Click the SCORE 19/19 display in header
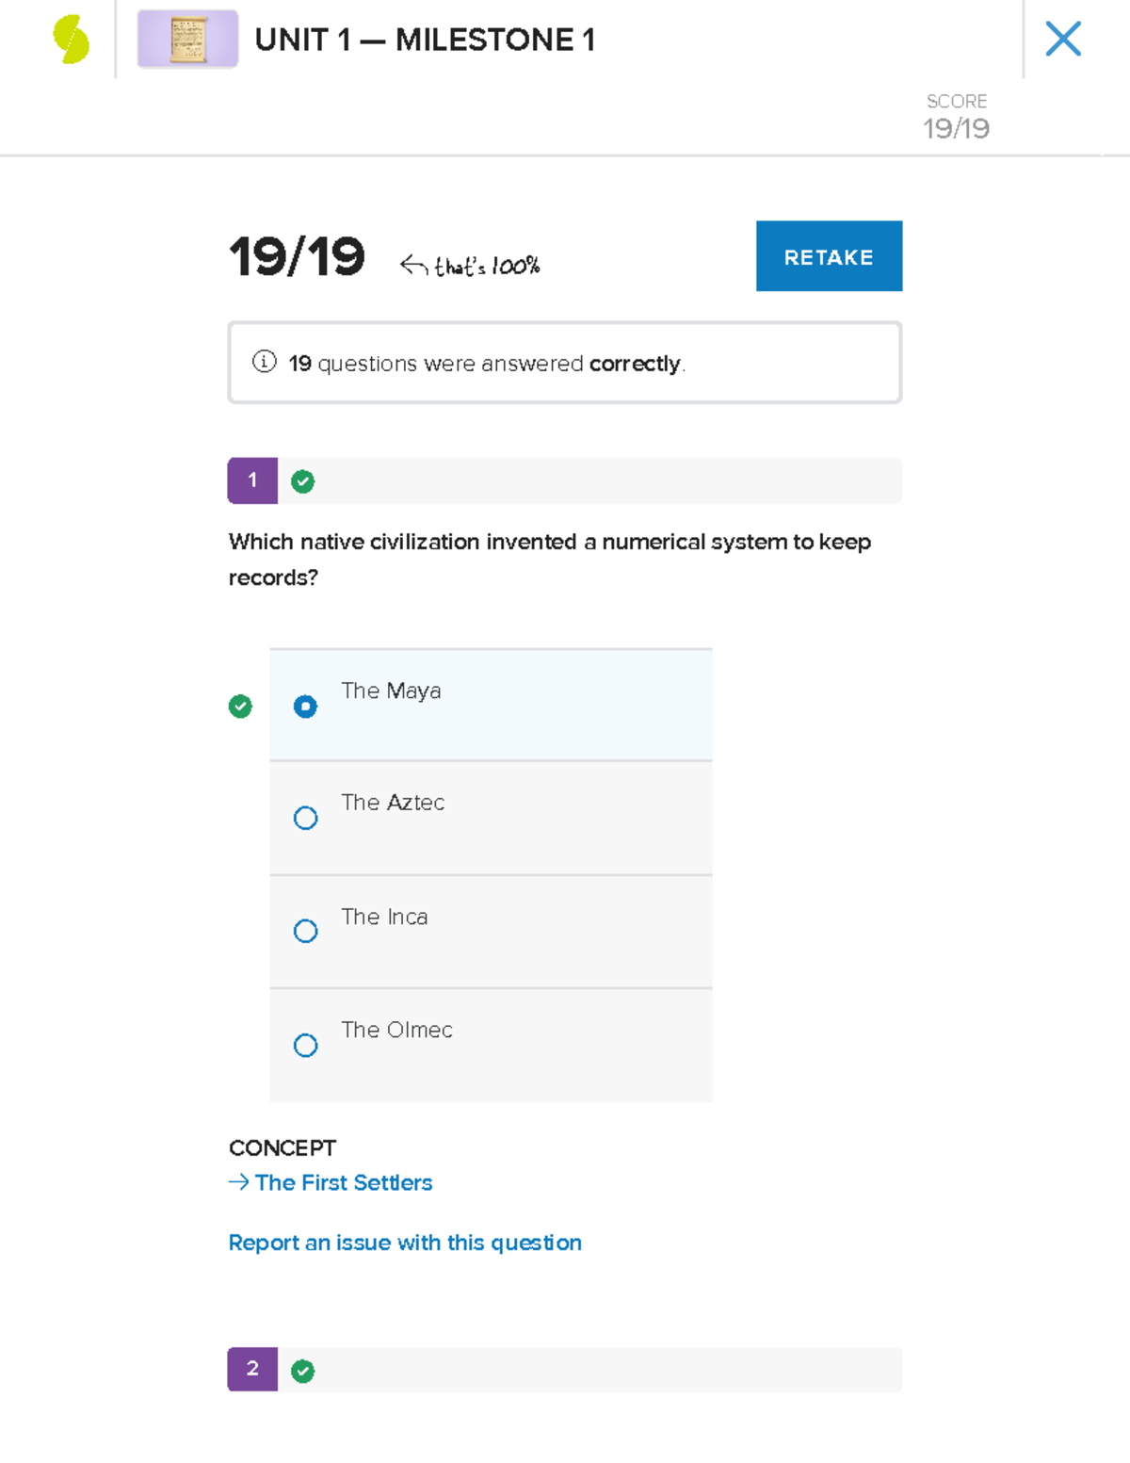1130x1463 pixels. click(956, 117)
